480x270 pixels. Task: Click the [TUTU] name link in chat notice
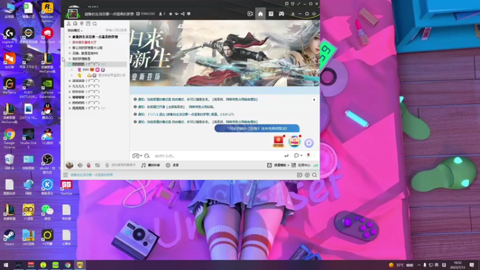point(152,114)
